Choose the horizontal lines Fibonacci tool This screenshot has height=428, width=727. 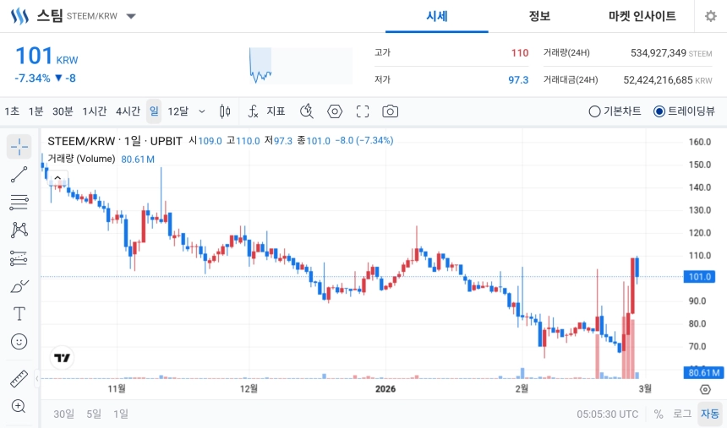tap(19, 203)
